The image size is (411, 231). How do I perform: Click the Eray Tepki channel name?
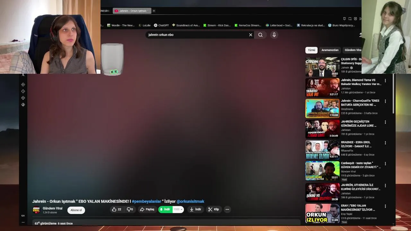(347, 214)
